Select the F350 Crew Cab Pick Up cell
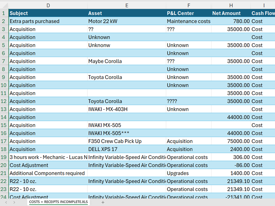 tap(126, 141)
